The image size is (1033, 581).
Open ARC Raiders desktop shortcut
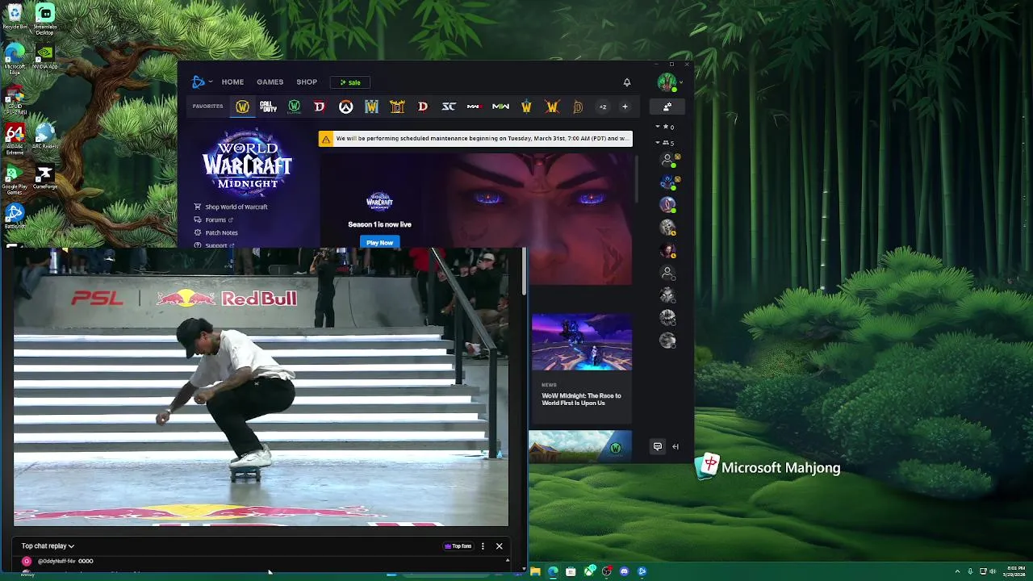[45, 136]
